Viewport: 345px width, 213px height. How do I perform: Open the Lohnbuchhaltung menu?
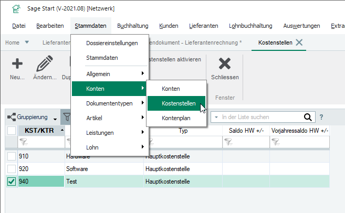tap(250, 26)
